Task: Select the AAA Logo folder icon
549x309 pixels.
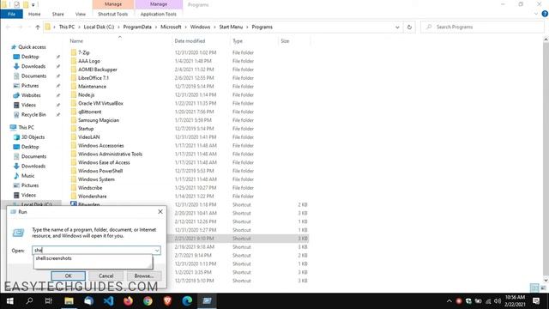Action: (x=74, y=61)
